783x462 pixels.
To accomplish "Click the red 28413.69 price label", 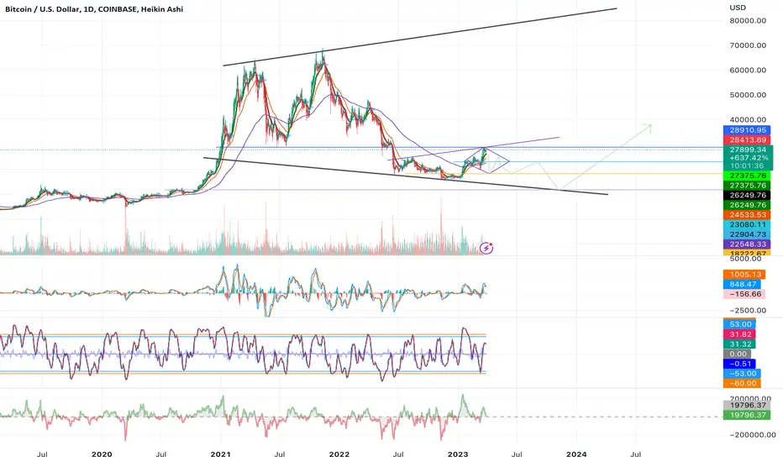I will pos(747,139).
